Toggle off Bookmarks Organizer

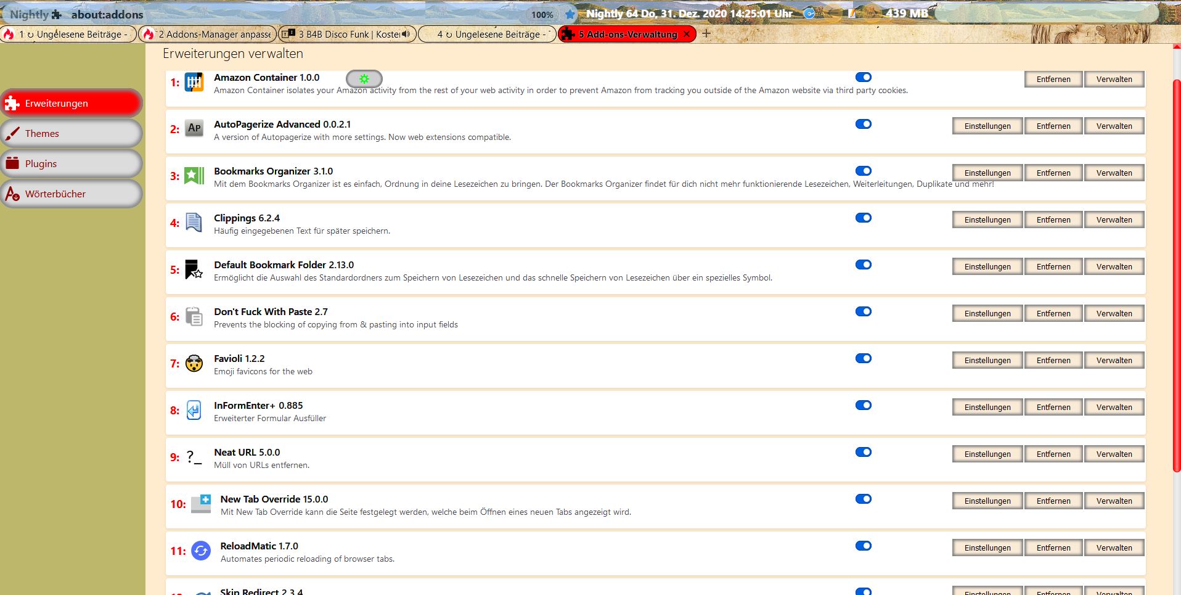[864, 171]
